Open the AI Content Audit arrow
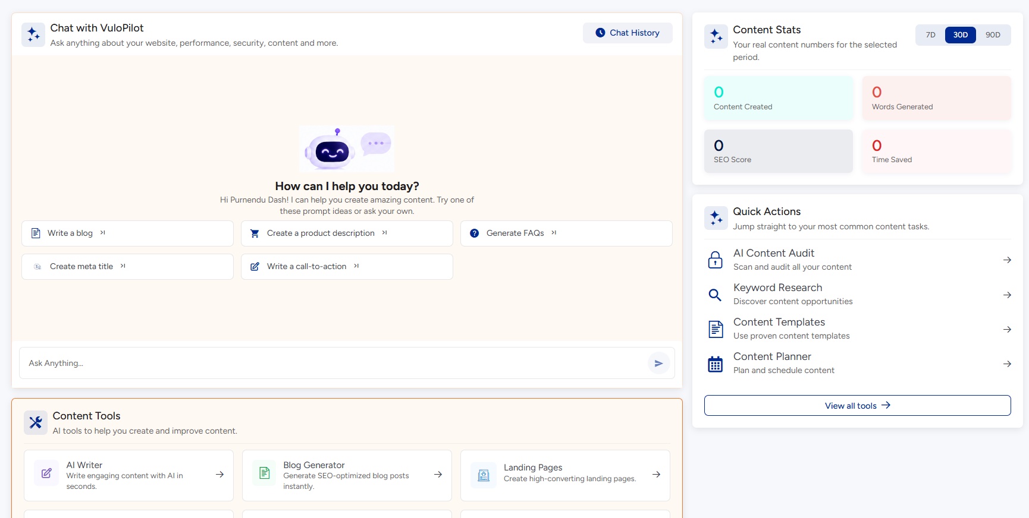Image resolution: width=1029 pixels, height=518 pixels. (x=1007, y=260)
